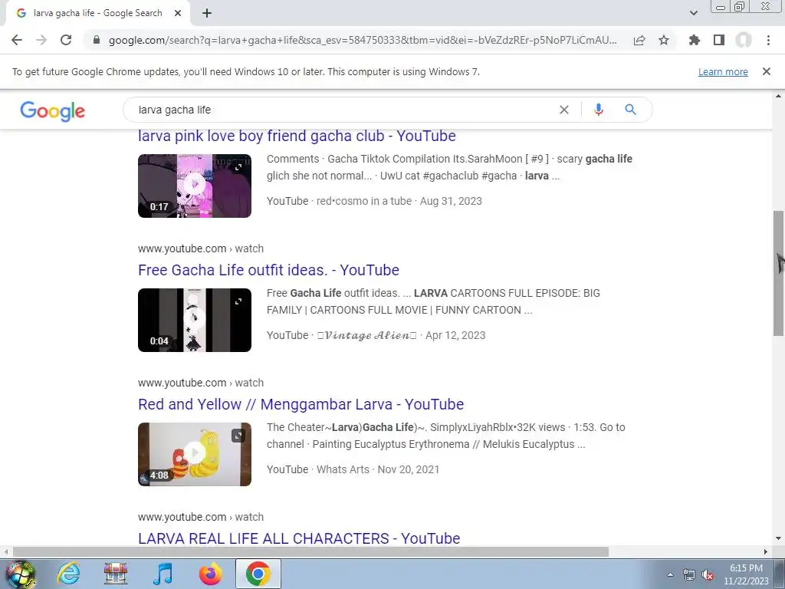Screen dimensions: 785x589
Task: View site info via the padlock icon
Action: (x=97, y=40)
